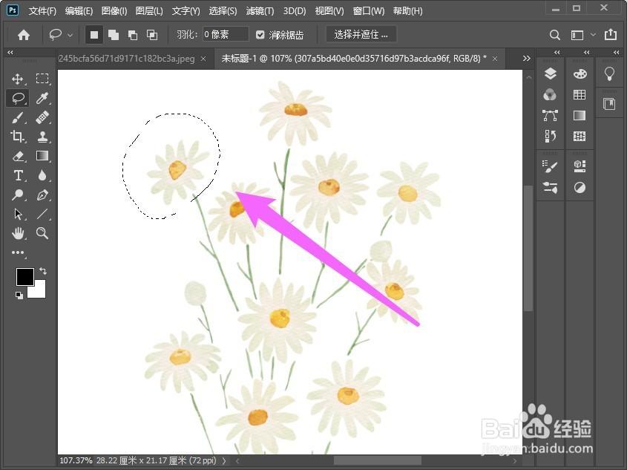The image size is (627, 470).
Task: Expand the hidden document tabs chevron
Action: (527, 59)
